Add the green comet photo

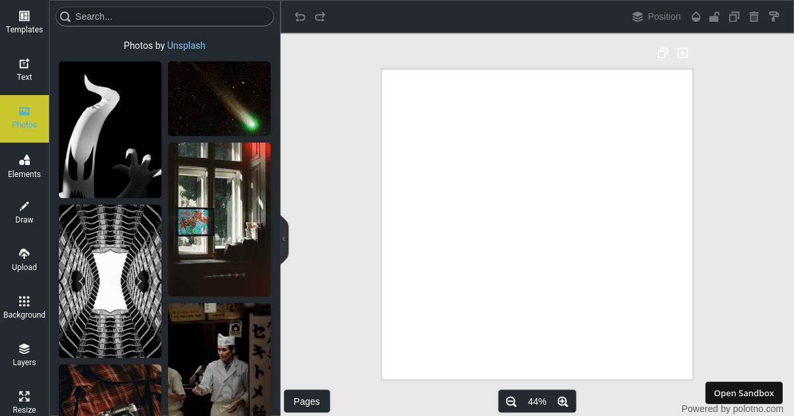pos(219,98)
